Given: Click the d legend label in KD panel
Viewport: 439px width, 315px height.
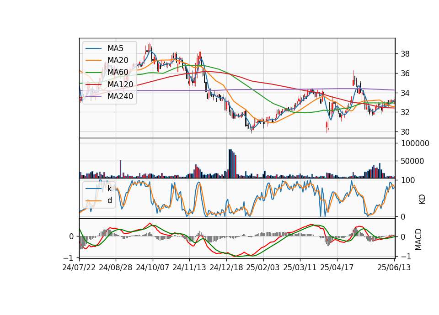Looking at the screenshot, I should [x=109, y=200].
